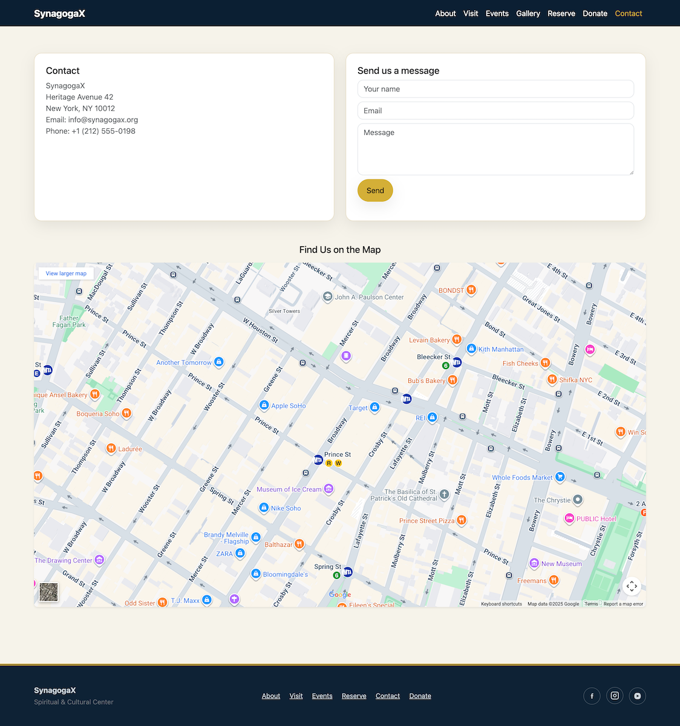This screenshot has height=726, width=680.
Task: Open the Instagram icon in footer
Action: (x=615, y=696)
